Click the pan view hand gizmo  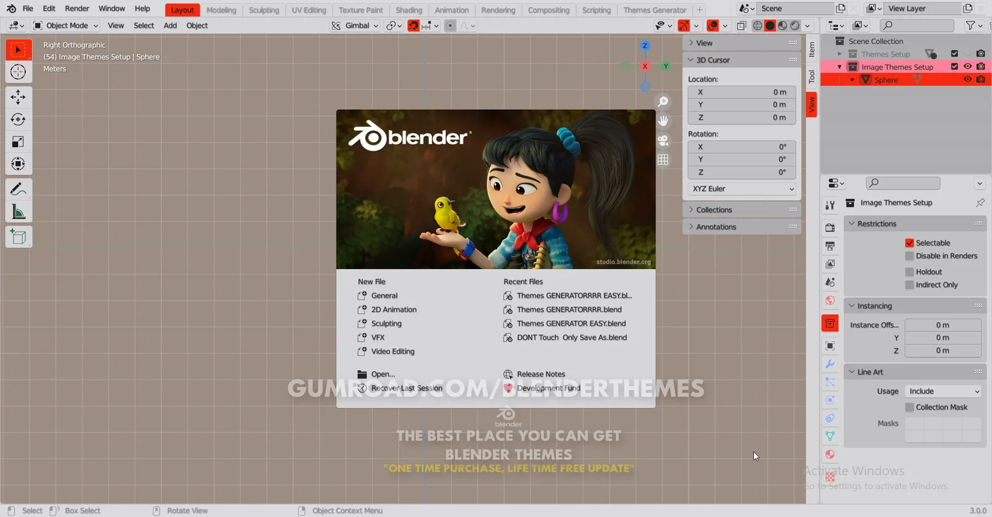click(663, 121)
